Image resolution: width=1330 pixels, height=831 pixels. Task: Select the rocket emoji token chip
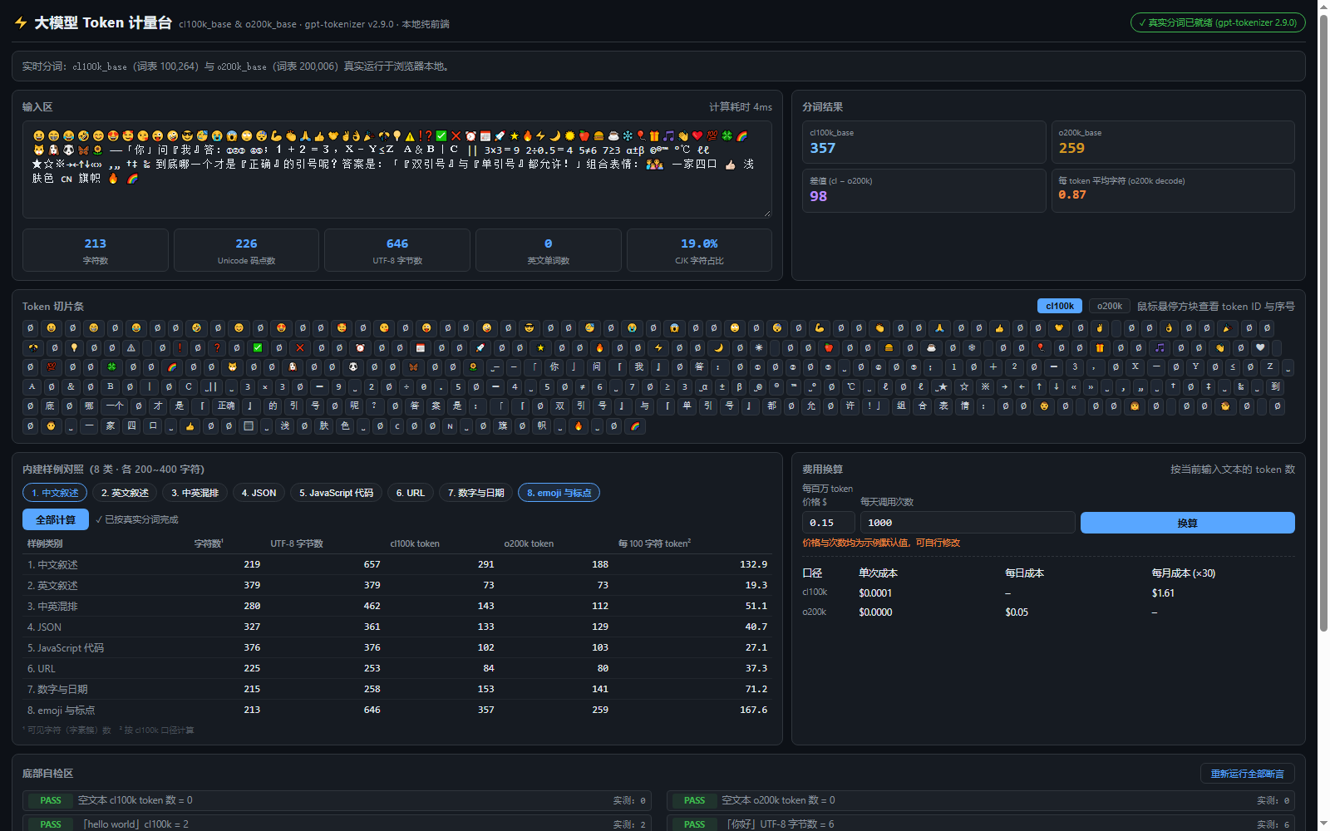[x=480, y=348]
